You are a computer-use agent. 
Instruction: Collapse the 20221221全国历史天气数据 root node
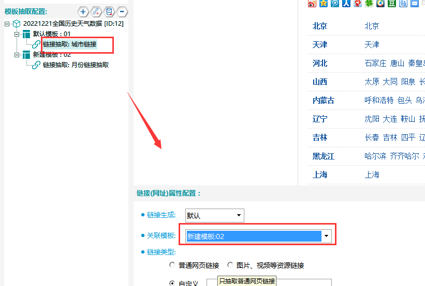point(7,24)
